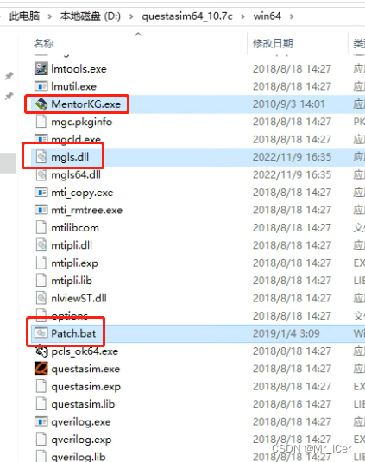This screenshot has height=462, width=365.
Task: Expand the chevron after win64 in path
Action: tap(292, 16)
